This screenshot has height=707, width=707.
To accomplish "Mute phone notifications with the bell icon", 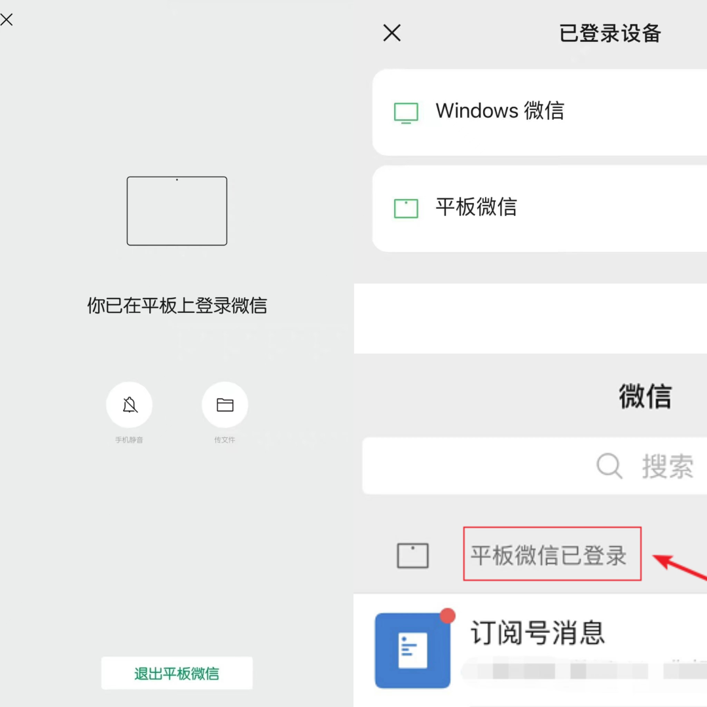I will coord(130,405).
